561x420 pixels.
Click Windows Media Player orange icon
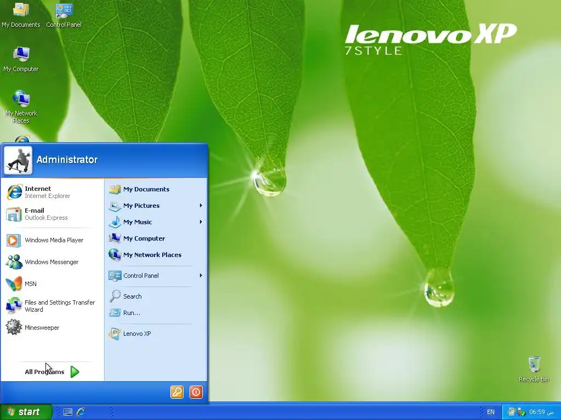(x=13, y=241)
